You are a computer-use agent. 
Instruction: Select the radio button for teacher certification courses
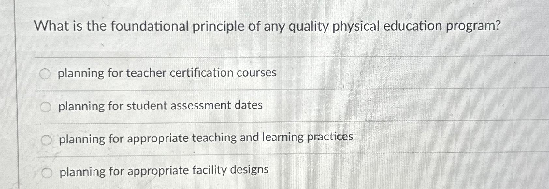46,74
